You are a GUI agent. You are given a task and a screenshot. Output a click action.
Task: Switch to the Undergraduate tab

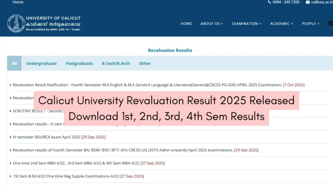coord(41,63)
